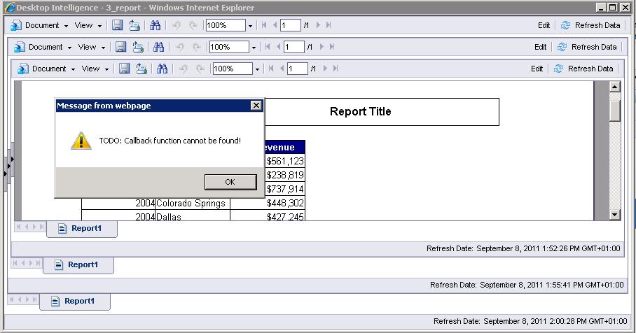Click Refresh Data in the second toolbar row
This screenshot has width=636, height=333.
click(586, 47)
